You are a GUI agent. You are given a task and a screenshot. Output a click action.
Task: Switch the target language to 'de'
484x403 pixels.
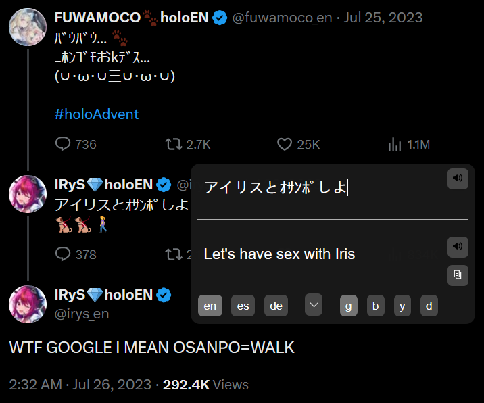[276, 306]
